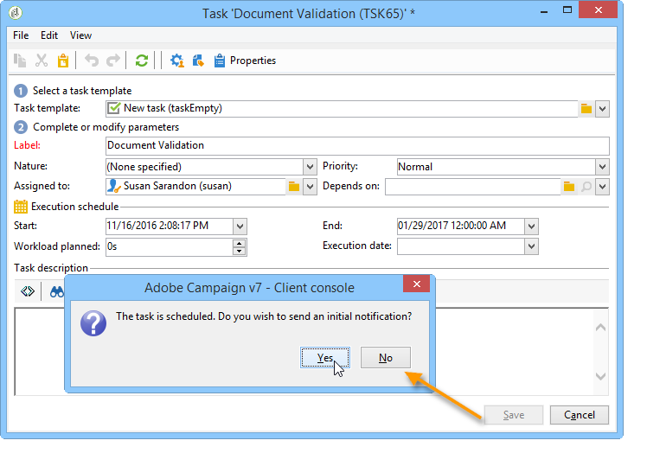Click the Depends on input field

pyautogui.click(x=473, y=187)
